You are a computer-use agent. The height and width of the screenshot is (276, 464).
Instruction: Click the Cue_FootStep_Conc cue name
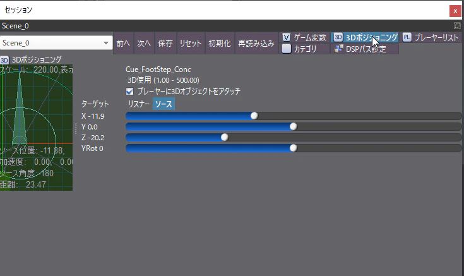pos(158,69)
